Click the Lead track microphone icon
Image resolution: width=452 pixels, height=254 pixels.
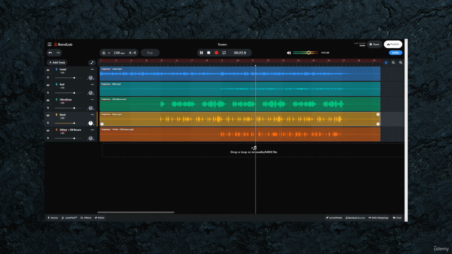pyautogui.click(x=56, y=69)
